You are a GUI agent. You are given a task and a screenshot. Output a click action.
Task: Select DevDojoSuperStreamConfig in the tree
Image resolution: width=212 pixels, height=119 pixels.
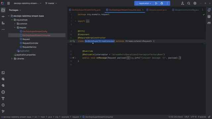click(35, 31)
